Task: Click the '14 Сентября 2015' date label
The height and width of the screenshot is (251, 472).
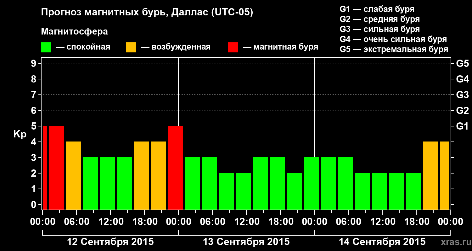Action: click(x=382, y=242)
